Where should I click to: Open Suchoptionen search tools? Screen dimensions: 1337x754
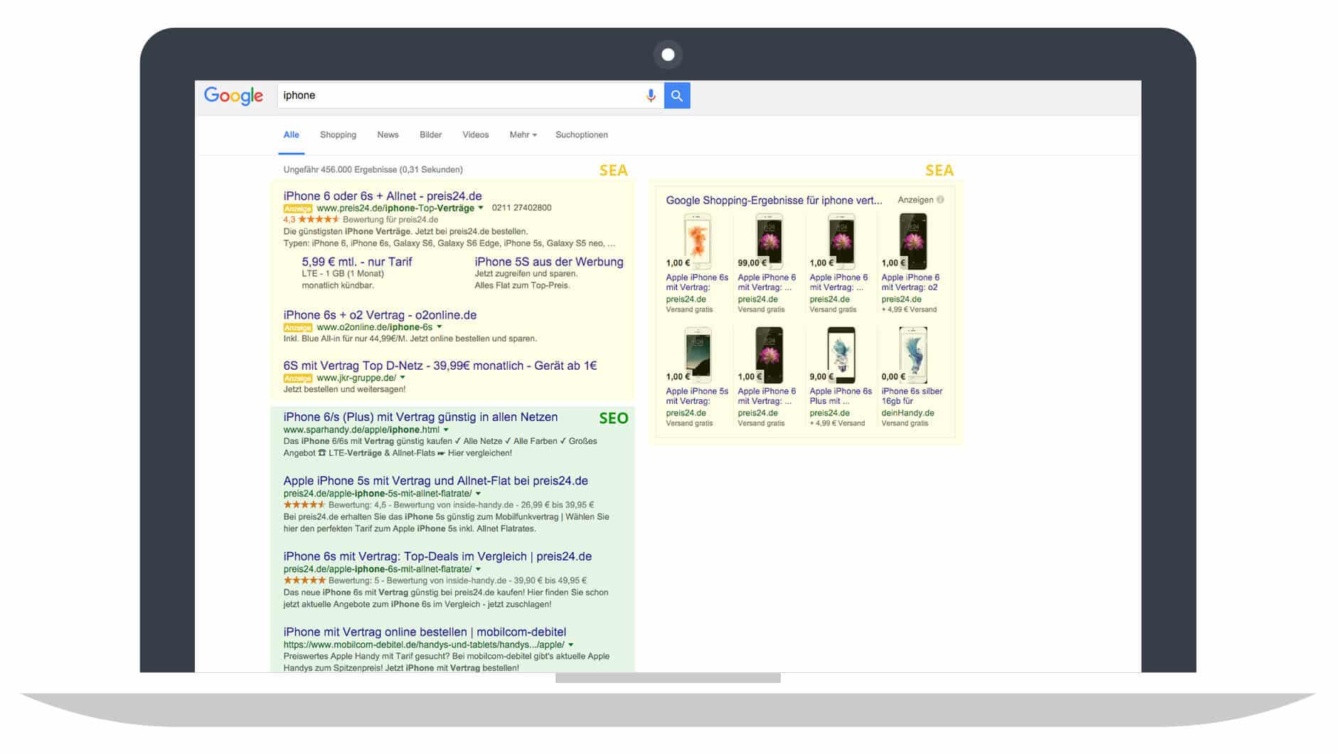coord(581,134)
